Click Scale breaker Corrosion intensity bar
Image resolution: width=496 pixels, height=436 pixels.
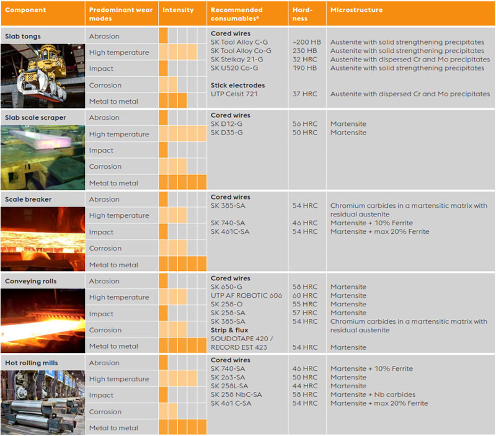click(173, 247)
